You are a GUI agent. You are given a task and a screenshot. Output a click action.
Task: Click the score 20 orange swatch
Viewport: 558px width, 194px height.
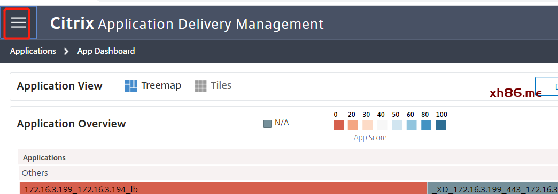click(353, 125)
